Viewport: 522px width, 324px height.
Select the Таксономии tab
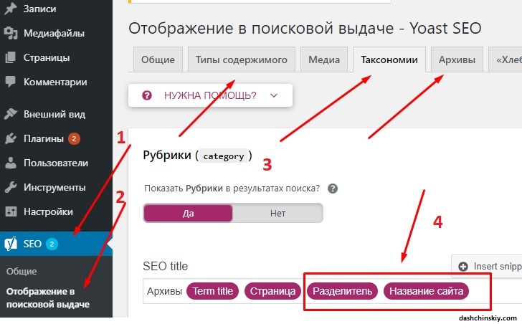389,59
